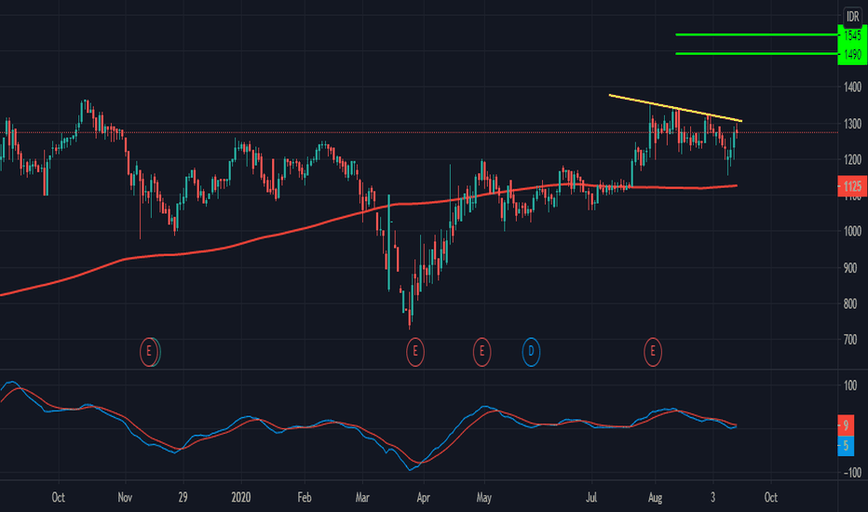The width and height of the screenshot is (868, 512).
Task: Click the Mar time axis label
Action: 362,498
